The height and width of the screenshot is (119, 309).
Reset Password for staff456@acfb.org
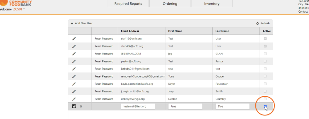[x=104, y=46]
